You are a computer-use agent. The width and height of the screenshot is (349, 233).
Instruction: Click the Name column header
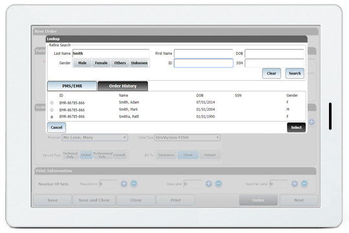click(x=123, y=95)
